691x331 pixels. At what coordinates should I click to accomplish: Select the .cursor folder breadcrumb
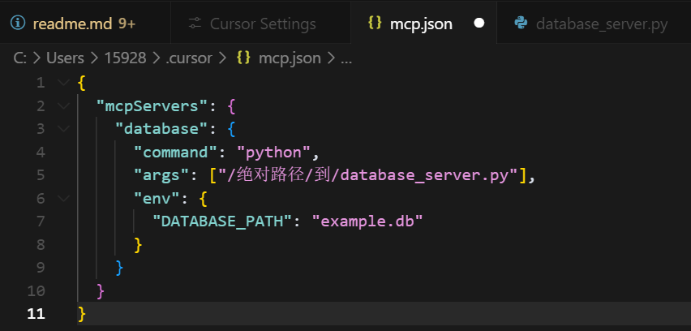[x=189, y=58]
